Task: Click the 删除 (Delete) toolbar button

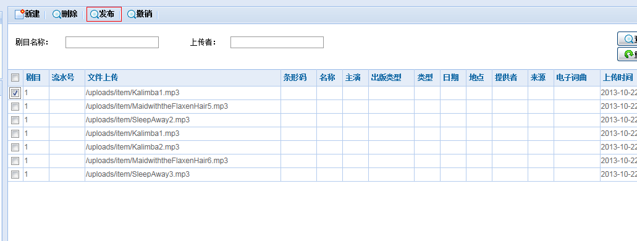Action: 65,14
